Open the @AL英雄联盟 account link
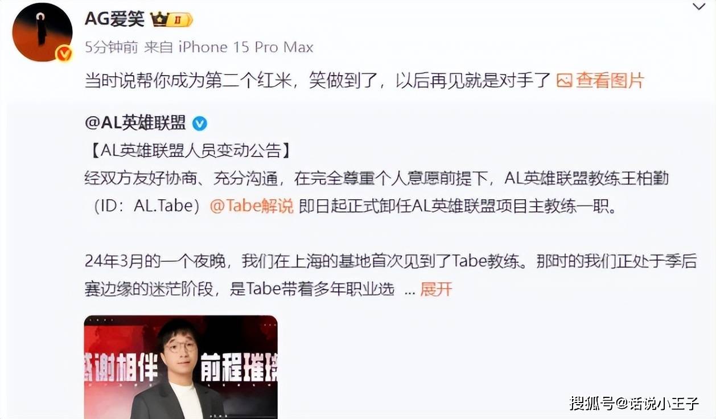 click(x=135, y=122)
